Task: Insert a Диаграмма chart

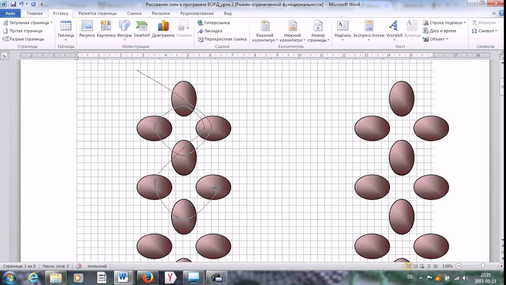Action: 163,29
